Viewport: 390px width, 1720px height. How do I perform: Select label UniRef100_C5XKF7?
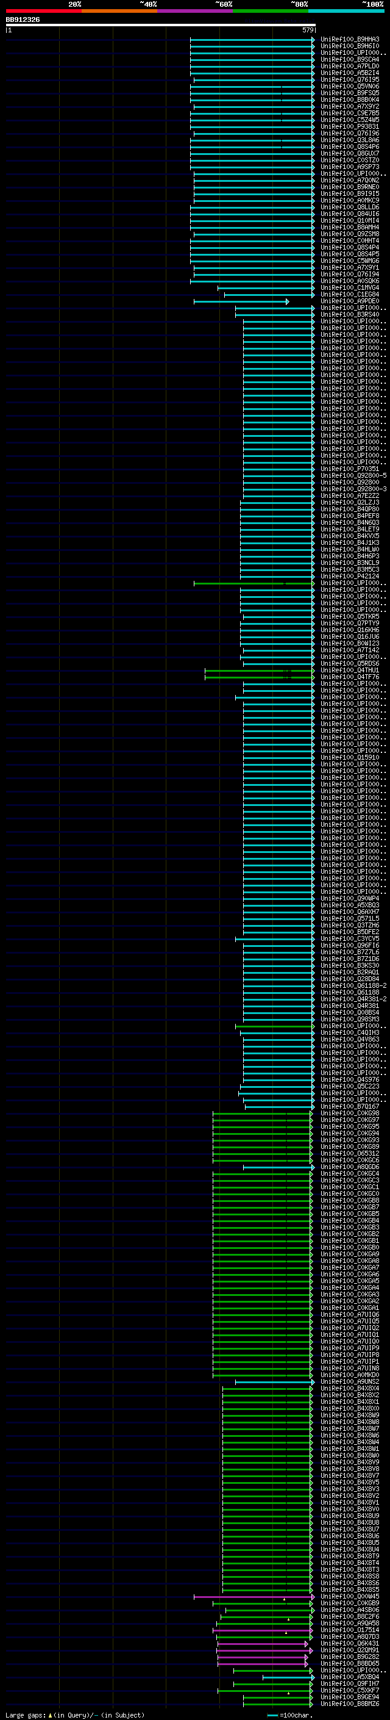(350, 1691)
